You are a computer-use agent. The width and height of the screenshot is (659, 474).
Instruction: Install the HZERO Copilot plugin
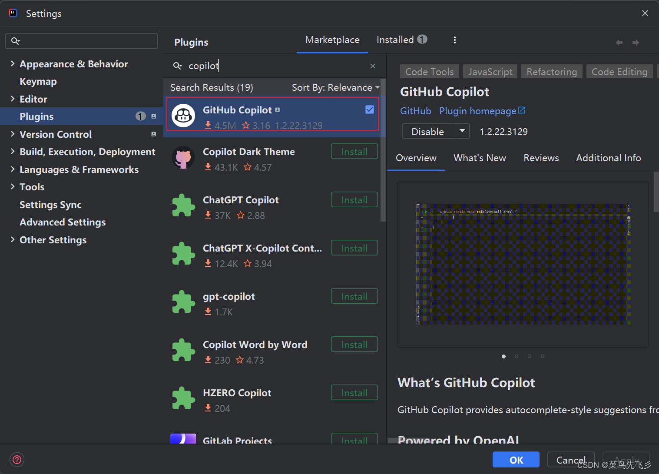[354, 393]
